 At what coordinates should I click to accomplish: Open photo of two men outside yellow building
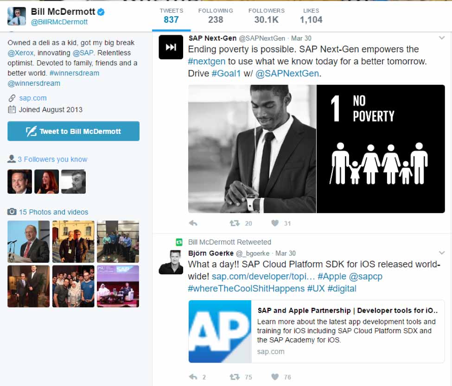click(73, 242)
